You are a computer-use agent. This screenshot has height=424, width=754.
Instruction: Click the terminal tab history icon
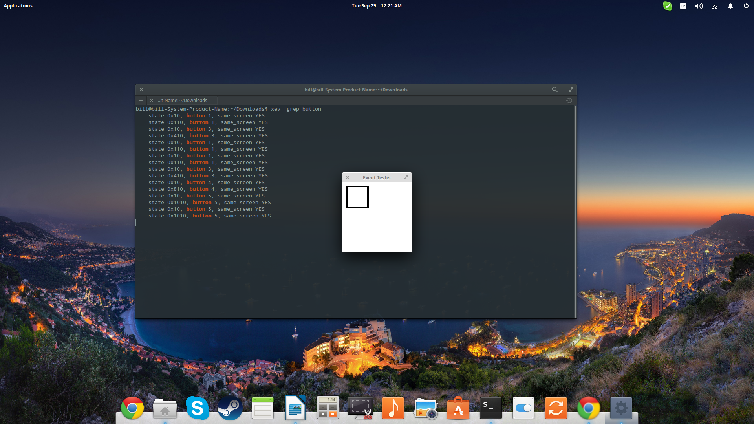click(x=569, y=101)
